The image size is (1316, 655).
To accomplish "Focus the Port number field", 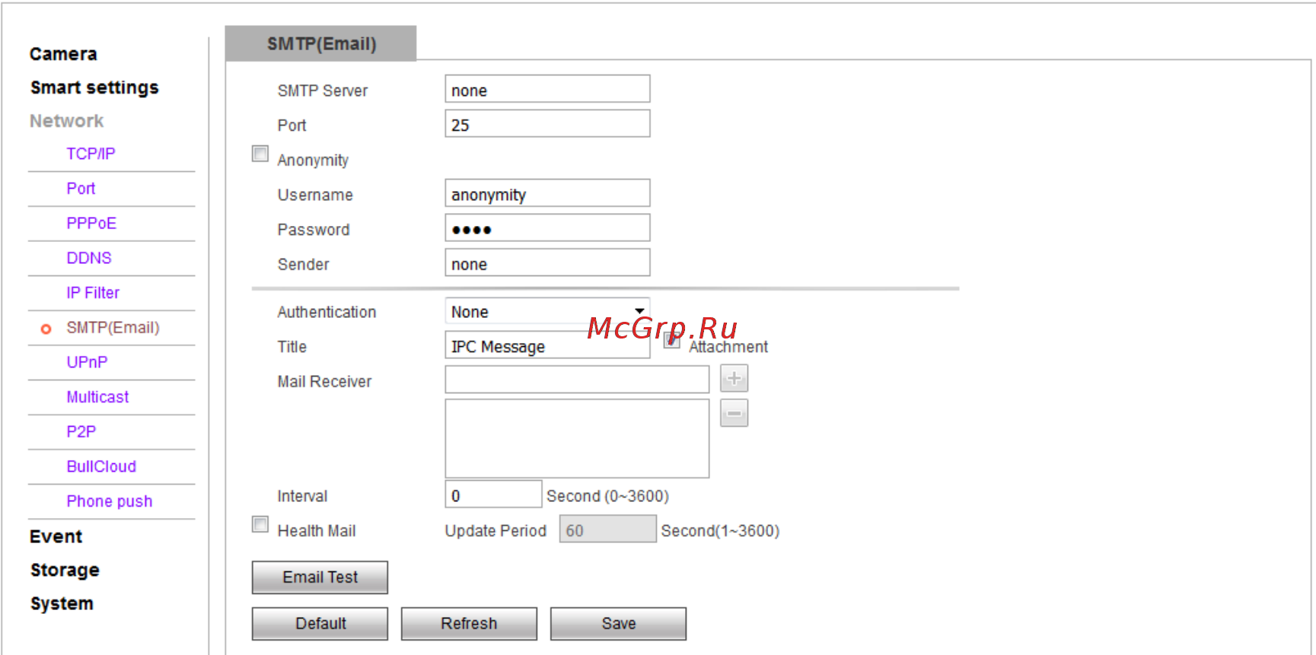I will [x=547, y=124].
